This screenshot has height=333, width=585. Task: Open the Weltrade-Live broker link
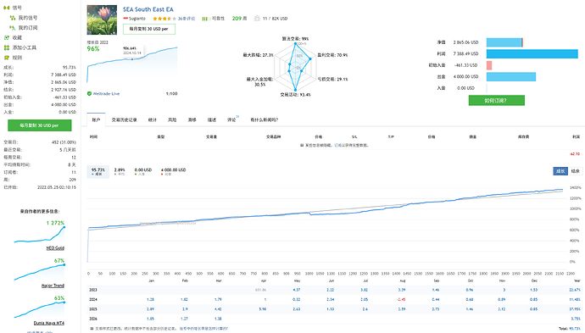(106, 93)
